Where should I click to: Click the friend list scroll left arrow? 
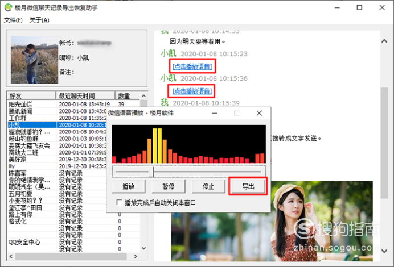(11, 256)
